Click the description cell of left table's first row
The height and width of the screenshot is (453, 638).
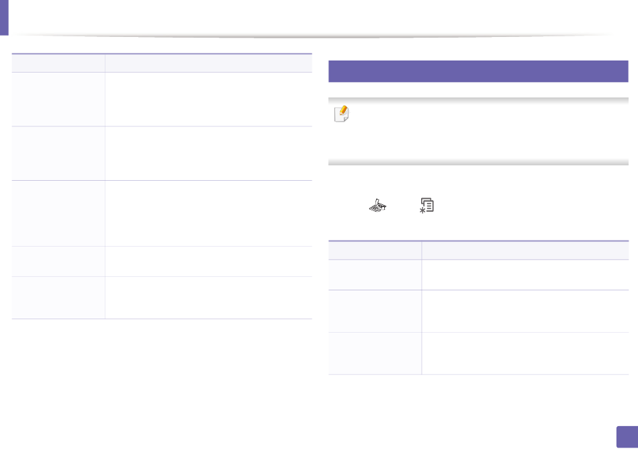(208, 99)
